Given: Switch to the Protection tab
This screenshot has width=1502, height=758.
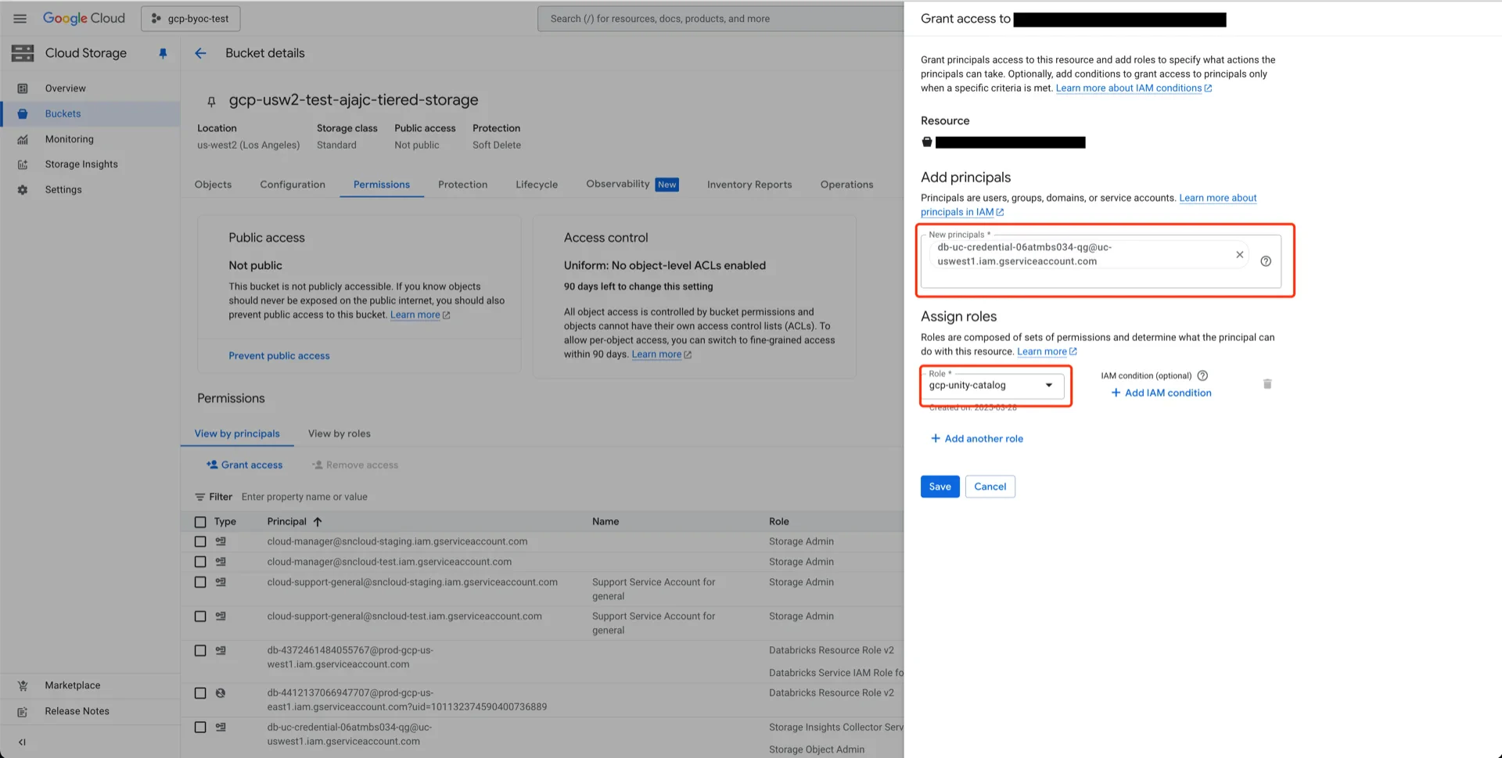Looking at the screenshot, I should click(x=463, y=185).
